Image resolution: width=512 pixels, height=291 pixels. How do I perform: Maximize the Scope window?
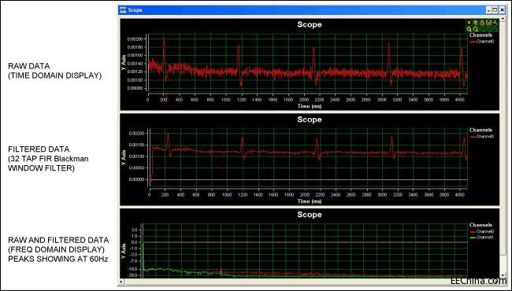click(495, 10)
